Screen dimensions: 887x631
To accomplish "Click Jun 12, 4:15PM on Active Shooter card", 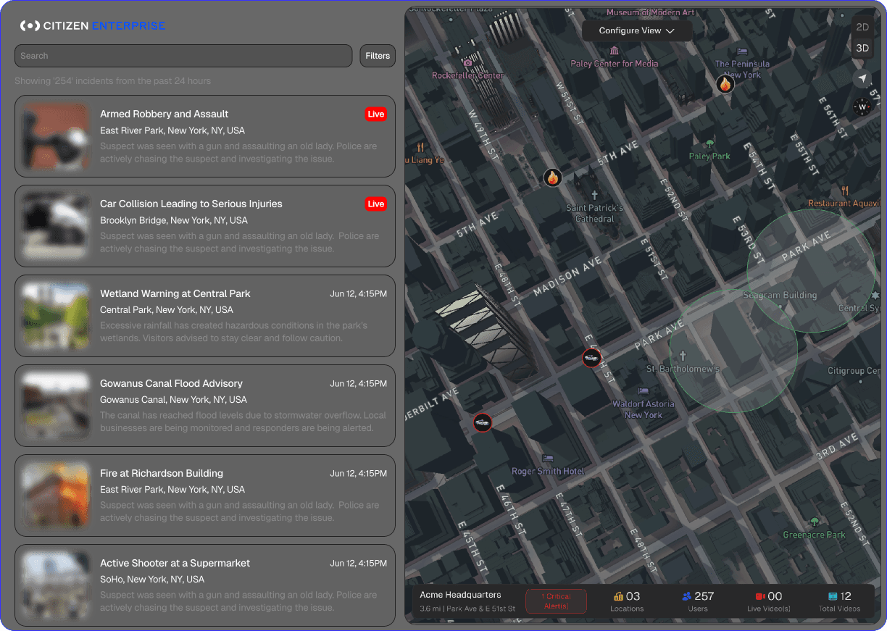I will (358, 563).
